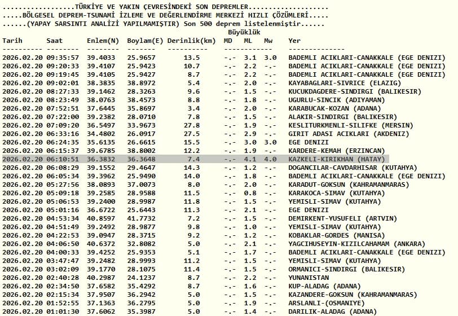Click the Enlem(N) column header
458x316 pixels.
click(x=103, y=41)
